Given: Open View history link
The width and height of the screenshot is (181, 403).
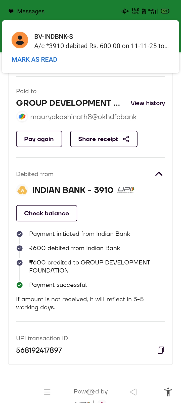Looking at the screenshot, I should 148,103.
